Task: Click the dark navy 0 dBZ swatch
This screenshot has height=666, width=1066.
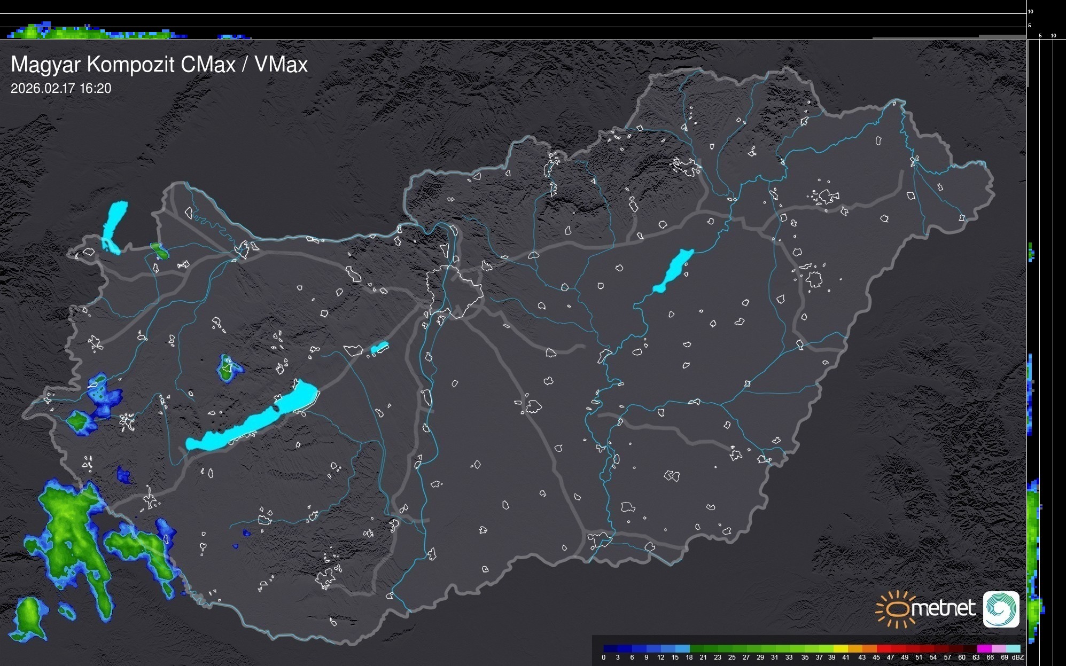Action: click(611, 648)
